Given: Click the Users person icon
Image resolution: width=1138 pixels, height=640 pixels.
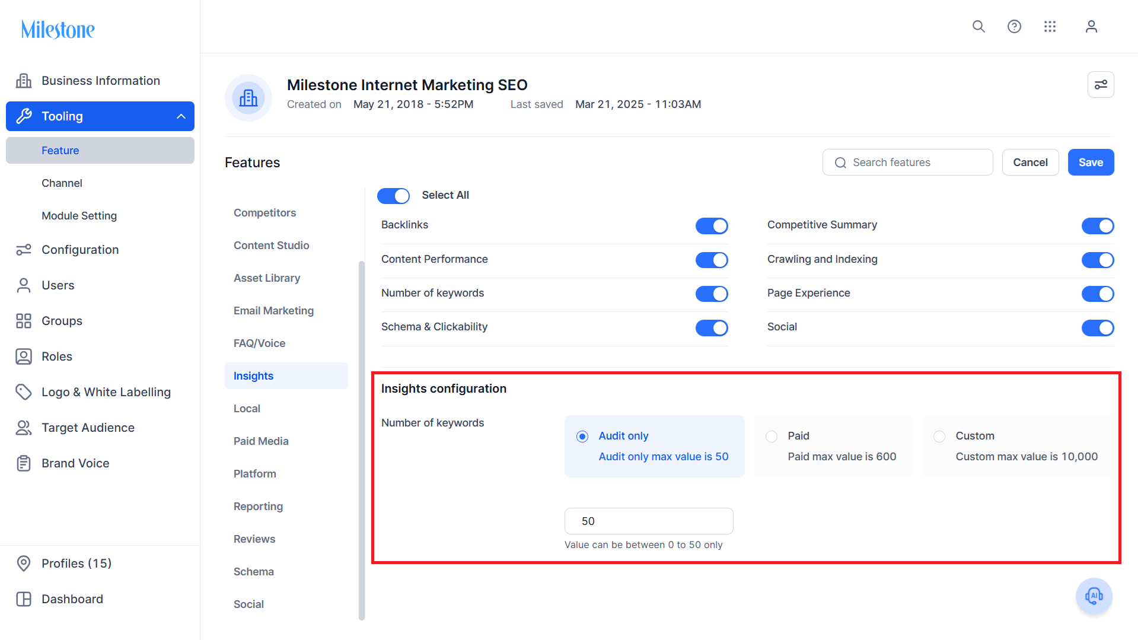Looking at the screenshot, I should (24, 285).
